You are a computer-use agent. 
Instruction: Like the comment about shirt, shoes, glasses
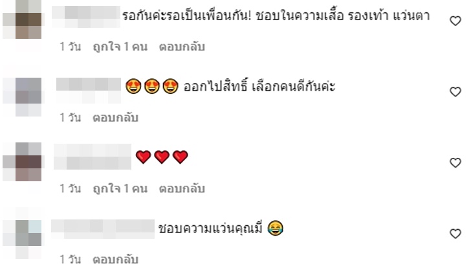pyautogui.click(x=455, y=21)
